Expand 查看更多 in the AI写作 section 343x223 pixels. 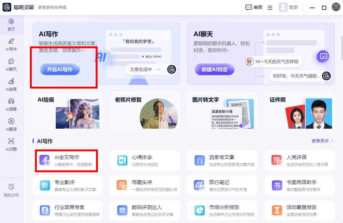click(x=322, y=141)
